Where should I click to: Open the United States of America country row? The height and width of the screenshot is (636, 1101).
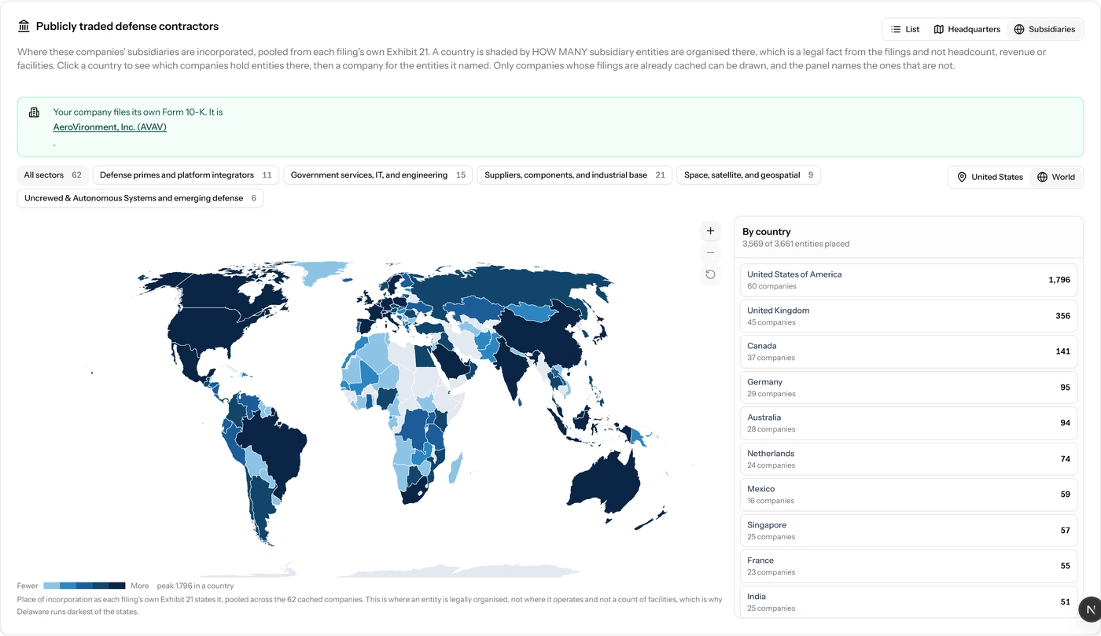pyautogui.click(x=908, y=280)
